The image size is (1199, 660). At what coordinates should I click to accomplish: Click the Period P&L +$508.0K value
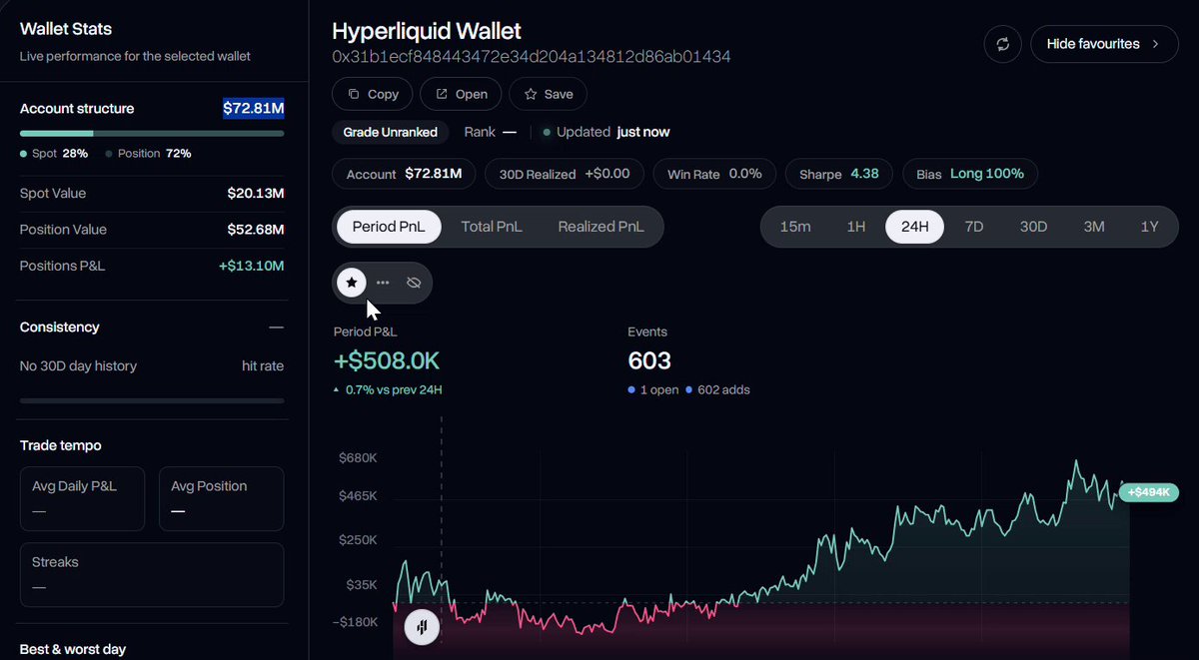click(x=387, y=360)
